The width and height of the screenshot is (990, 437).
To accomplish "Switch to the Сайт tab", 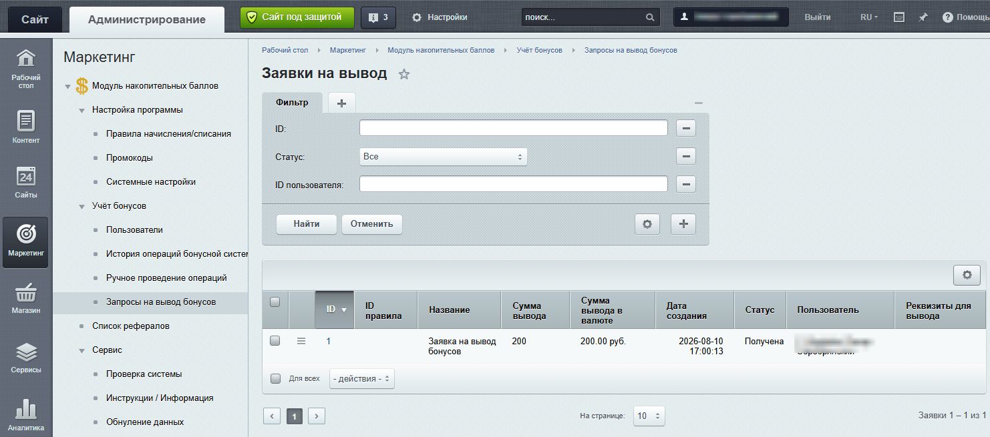I will click(35, 19).
